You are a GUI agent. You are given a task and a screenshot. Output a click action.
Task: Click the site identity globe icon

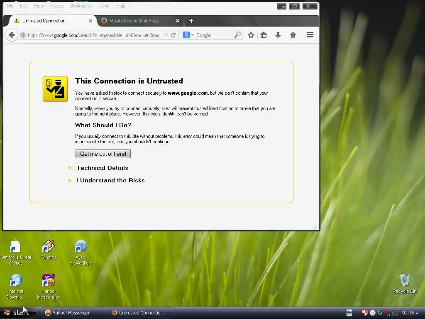(23, 35)
